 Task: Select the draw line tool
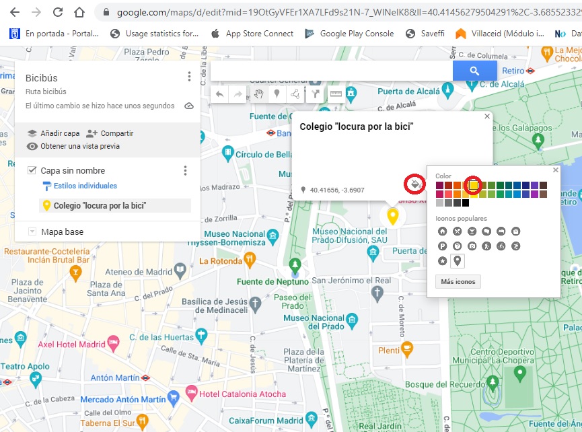[295, 95]
